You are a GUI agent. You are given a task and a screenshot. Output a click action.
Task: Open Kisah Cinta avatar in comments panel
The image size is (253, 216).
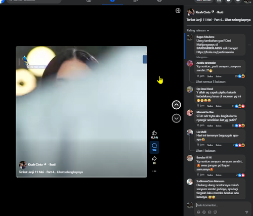coord(191,12)
